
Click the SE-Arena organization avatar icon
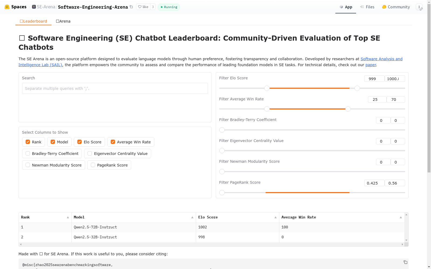point(34,7)
